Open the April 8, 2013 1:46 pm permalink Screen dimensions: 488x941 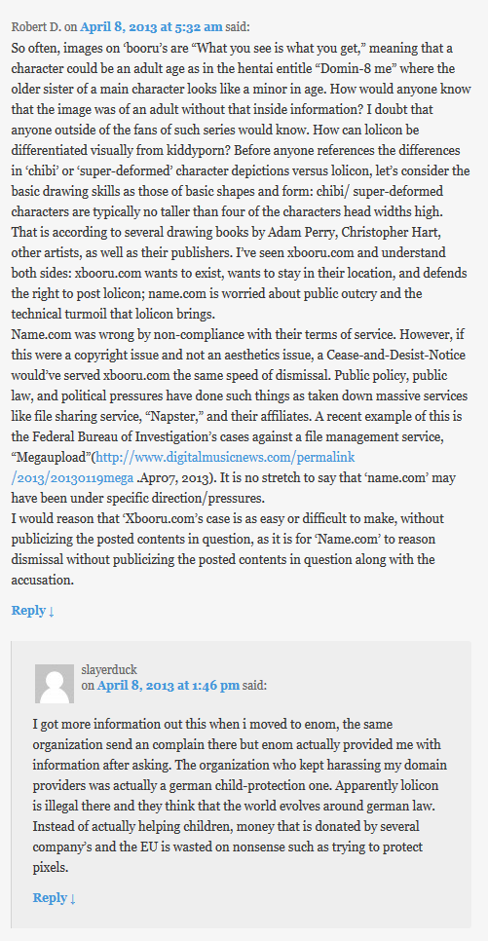(x=169, y=686)
